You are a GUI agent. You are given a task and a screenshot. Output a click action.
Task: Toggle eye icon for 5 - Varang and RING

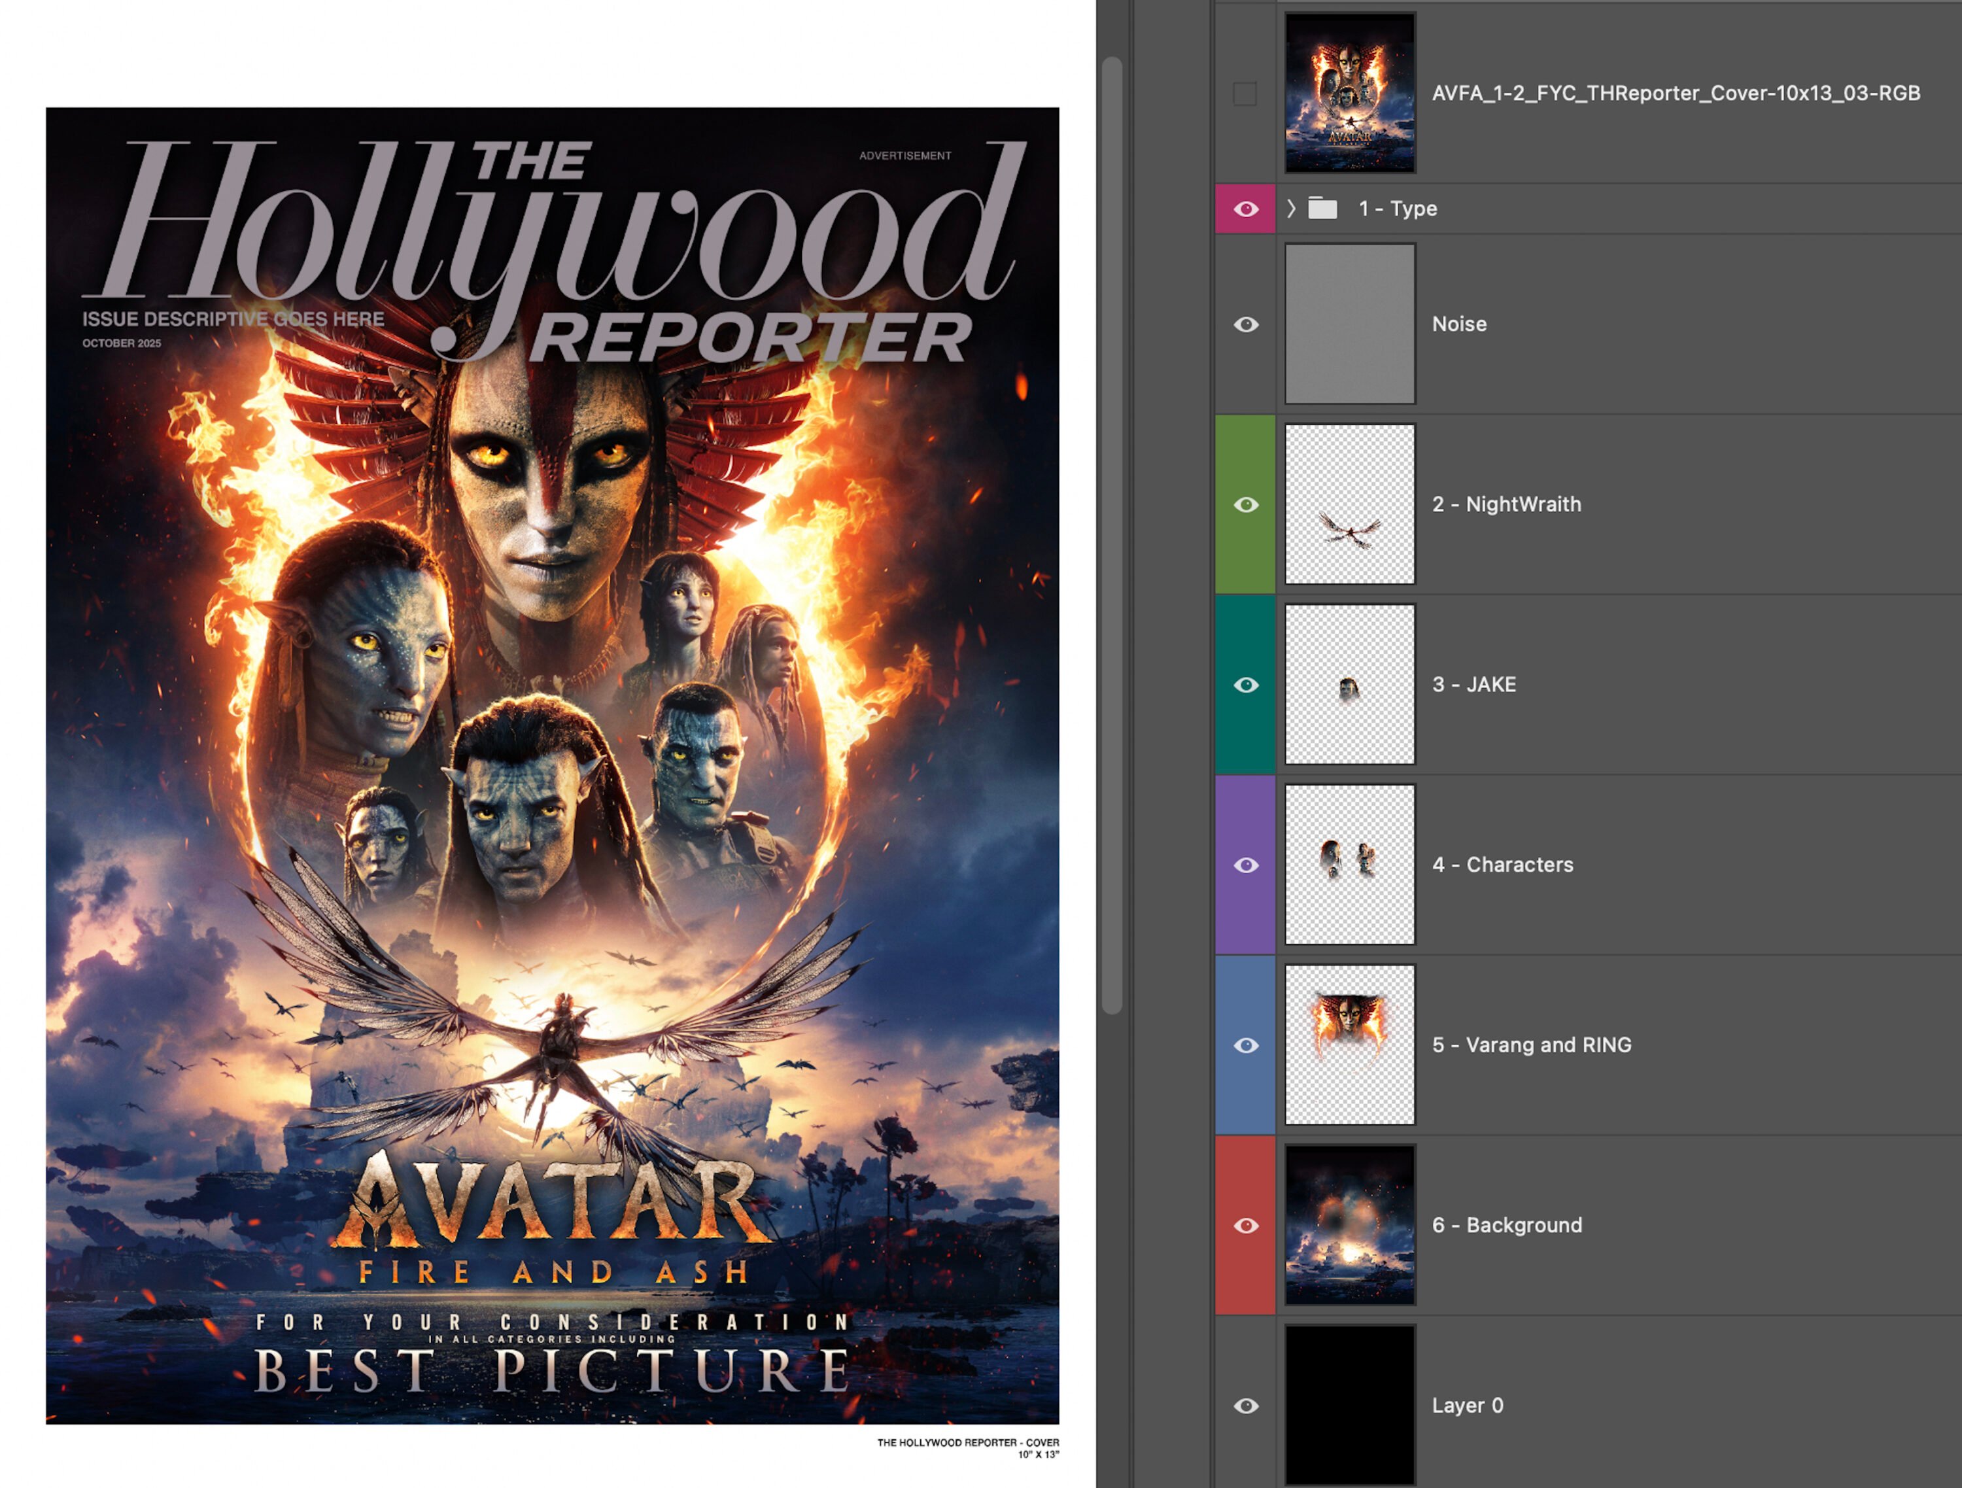pos(1245,1045)
